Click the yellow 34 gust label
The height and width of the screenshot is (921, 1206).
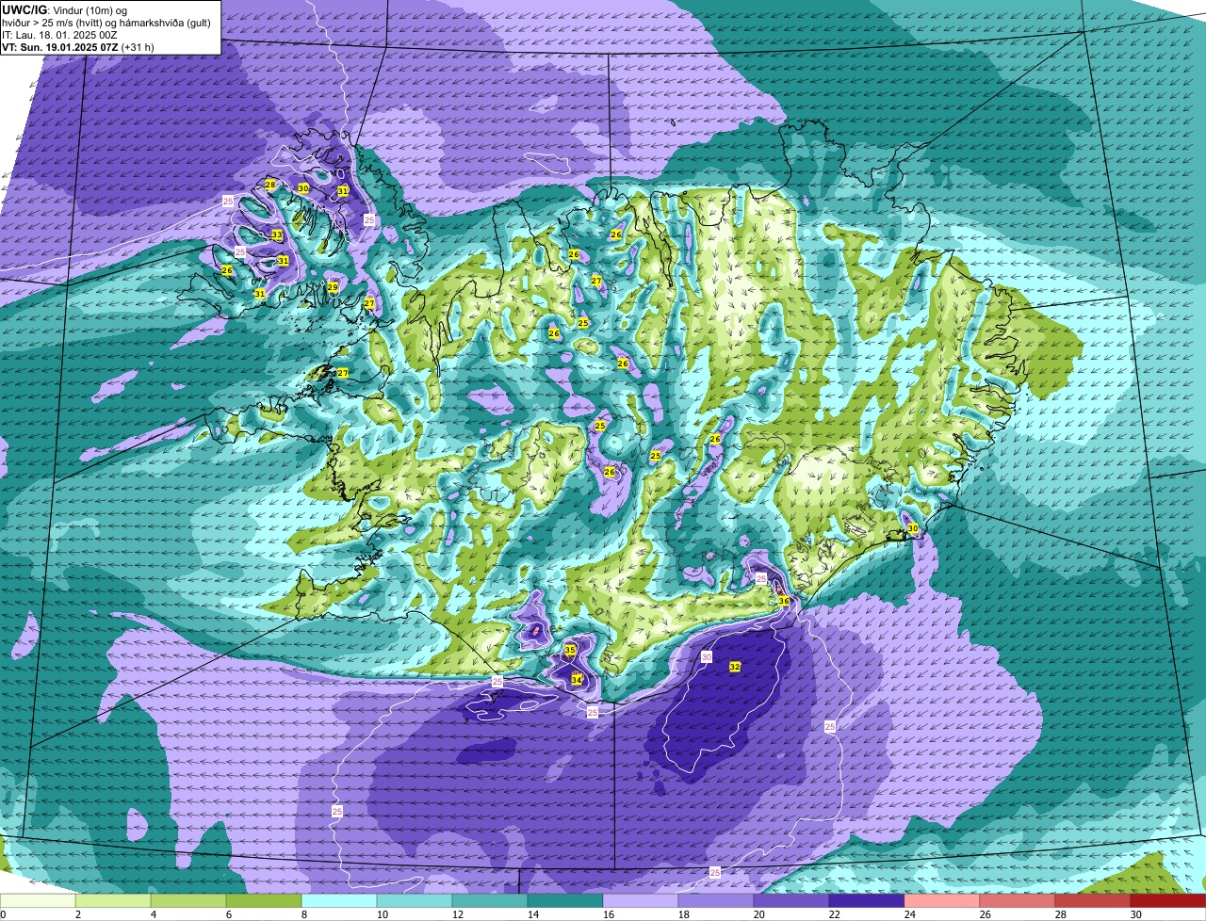click(x=577, y=679)
